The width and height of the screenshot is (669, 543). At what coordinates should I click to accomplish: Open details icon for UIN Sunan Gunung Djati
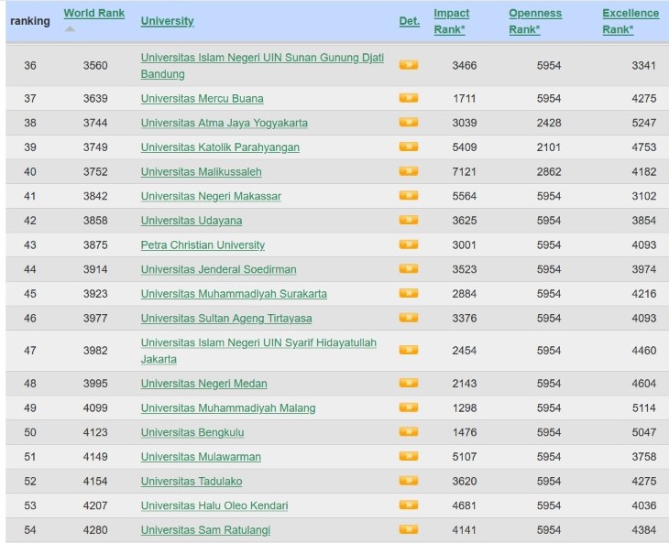pos(409,65)
